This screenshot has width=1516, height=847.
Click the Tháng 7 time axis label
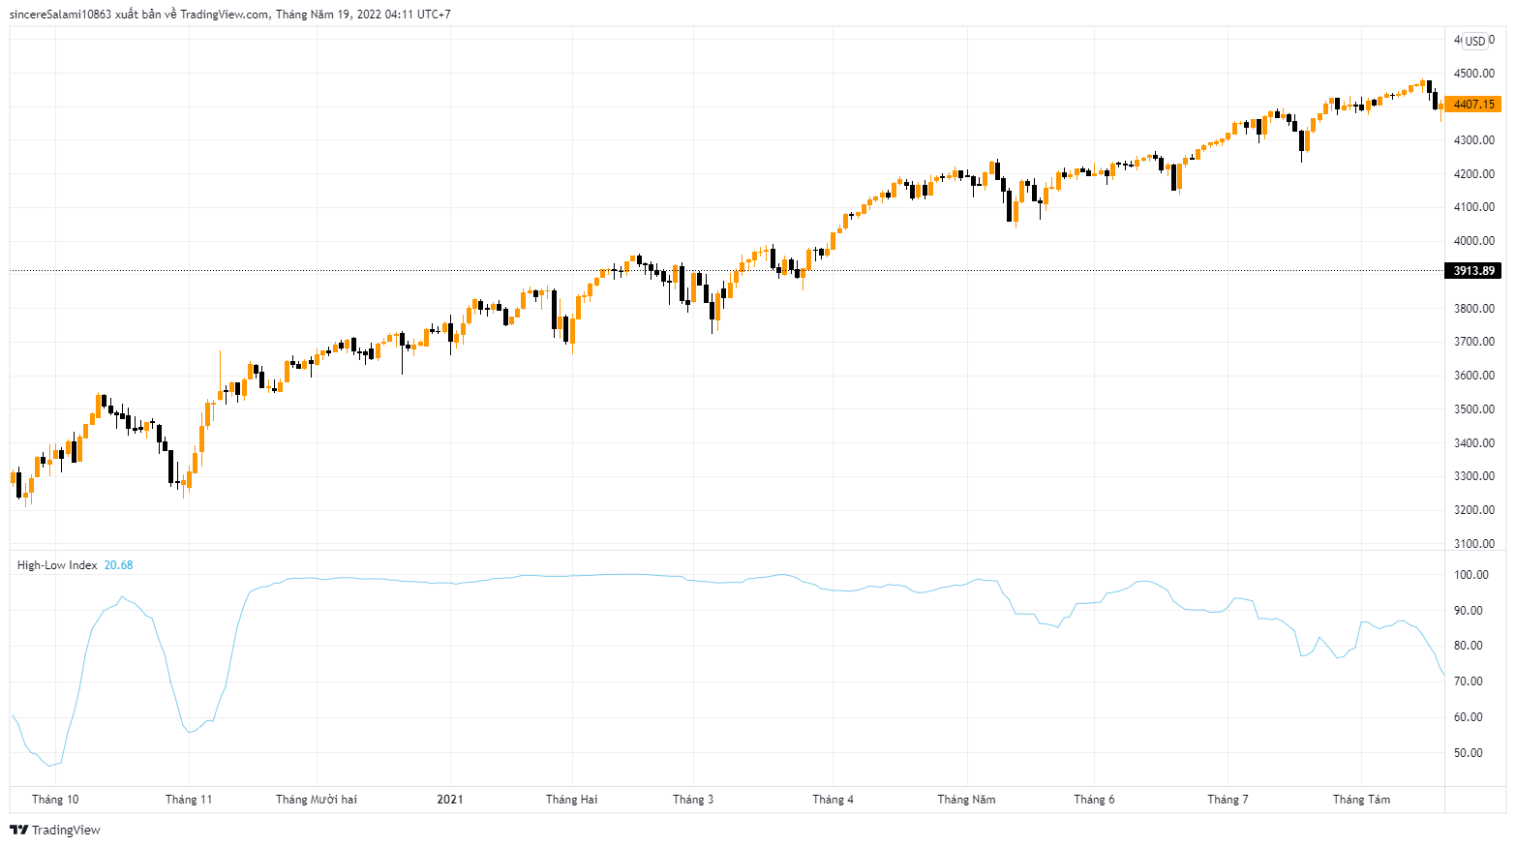click(x=1228, y=800)
